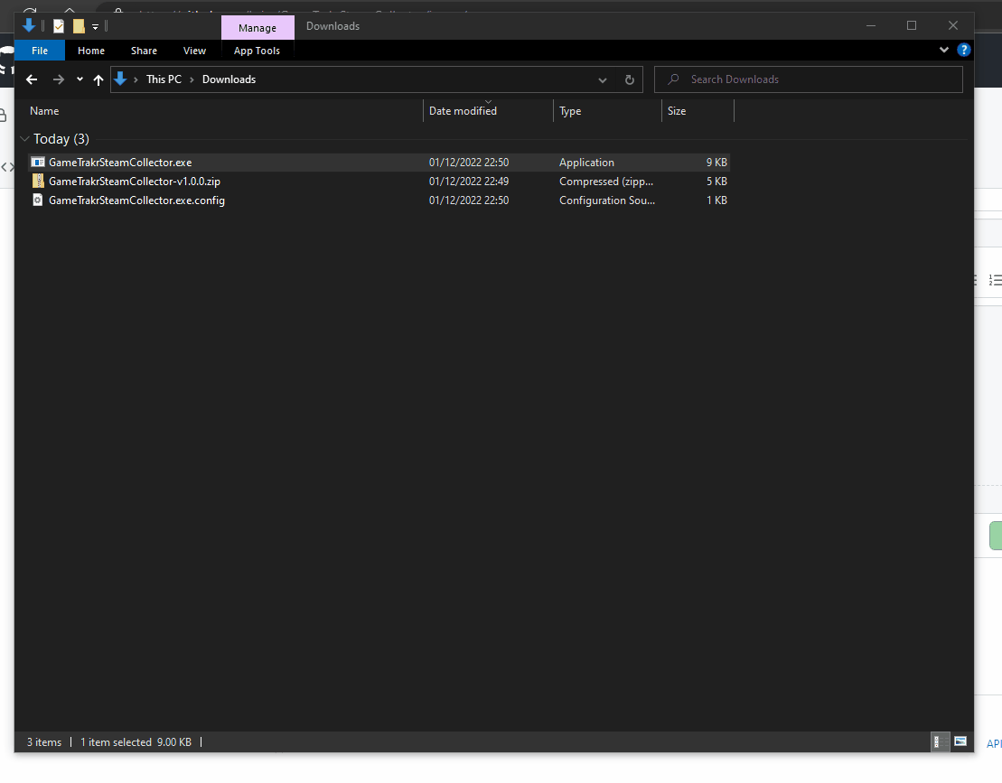The height and width of the screenshot is (783, 1002).
Task: Go back with the Back arrow
Action: (x=32, y=79)
